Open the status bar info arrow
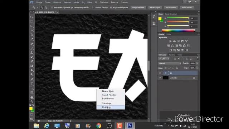229x129 pixels. 70,121
